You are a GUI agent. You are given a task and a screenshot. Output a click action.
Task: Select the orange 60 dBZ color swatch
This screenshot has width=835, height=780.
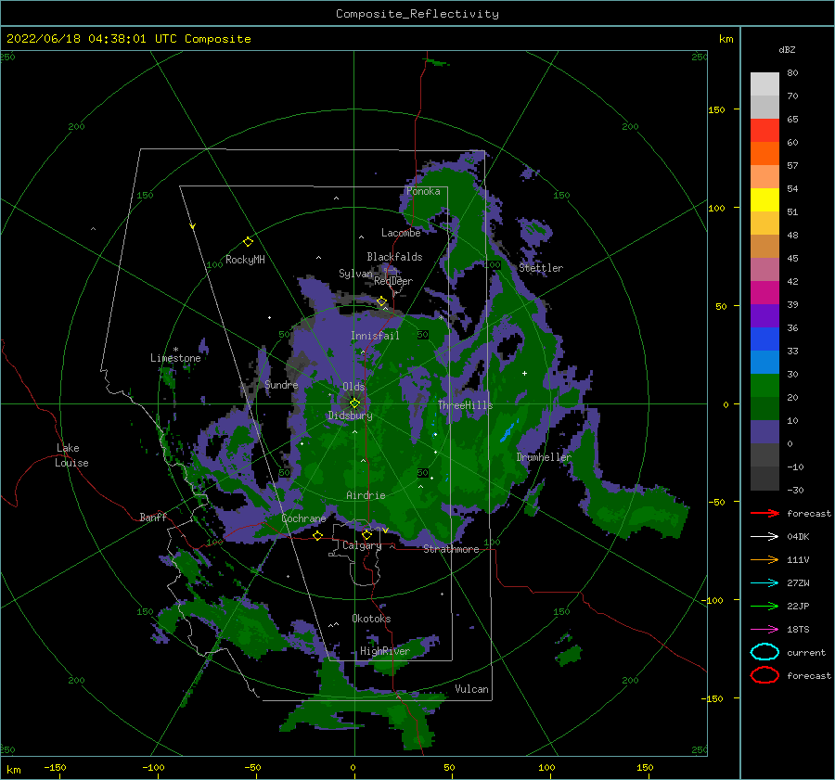coord(764,154)
